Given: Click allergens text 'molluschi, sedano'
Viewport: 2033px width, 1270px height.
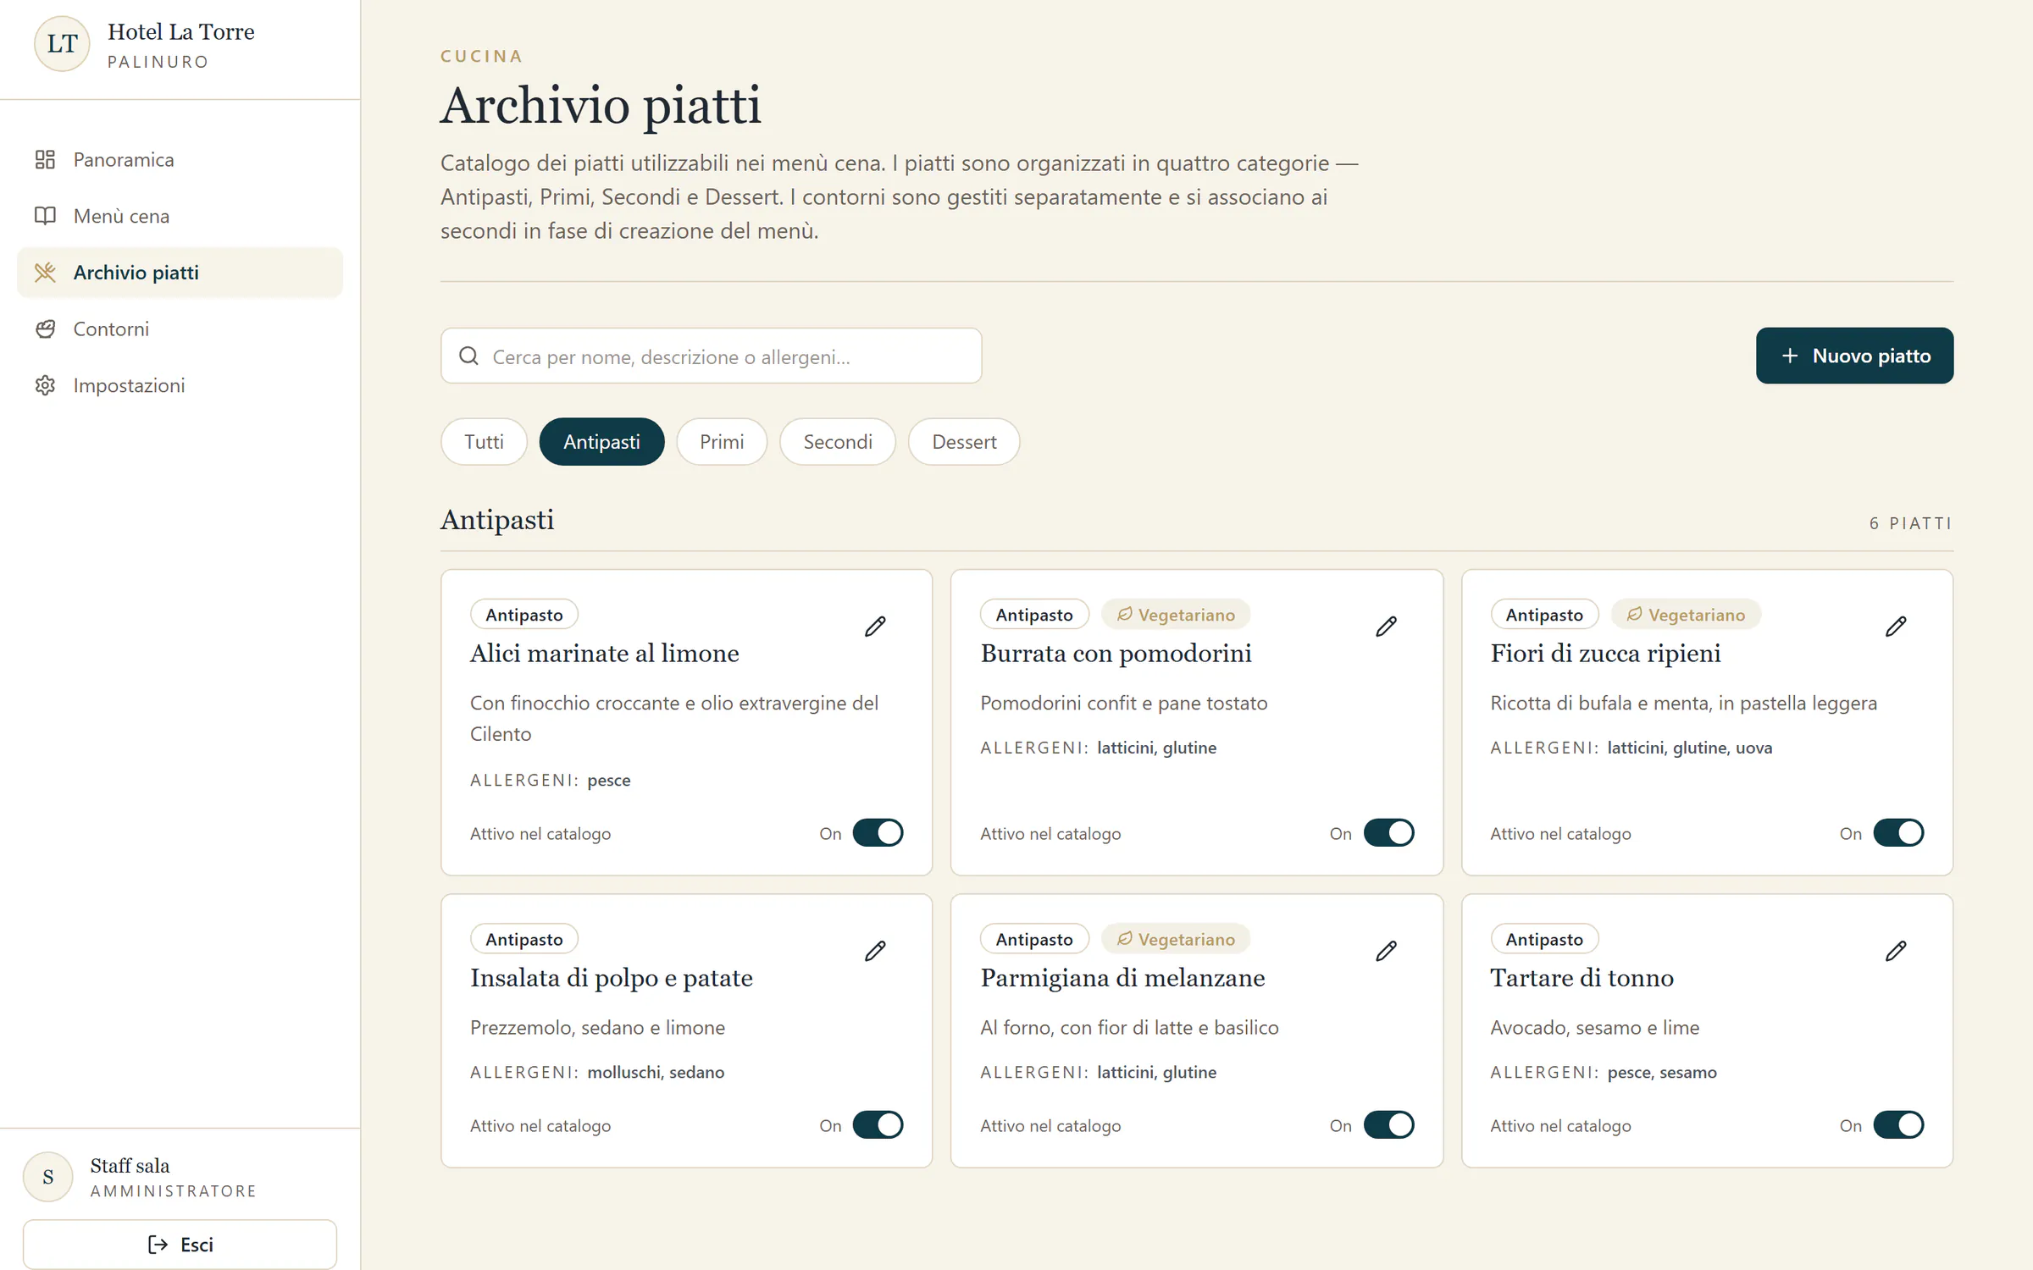Looking at the screenshot, I should [656, 1072].
